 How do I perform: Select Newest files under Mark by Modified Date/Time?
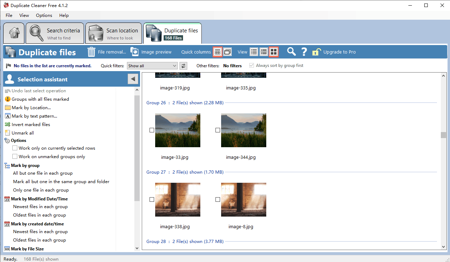click(40, 207)
